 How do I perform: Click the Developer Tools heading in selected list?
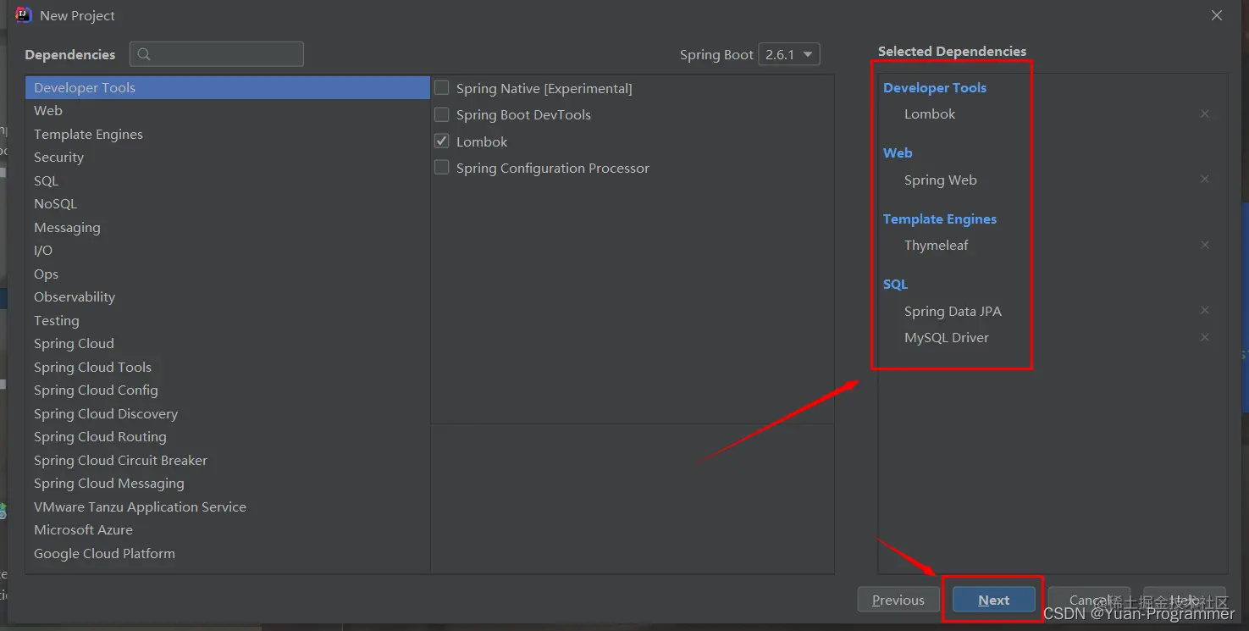click(x=935, y=87)
